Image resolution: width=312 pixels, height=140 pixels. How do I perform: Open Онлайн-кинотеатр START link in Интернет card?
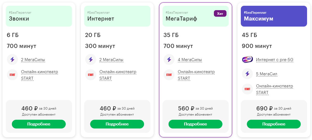click(x=118, y=75)
